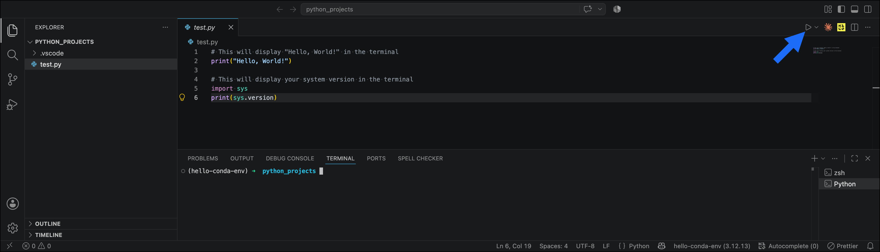Open the Accounts menu icon

13,204
